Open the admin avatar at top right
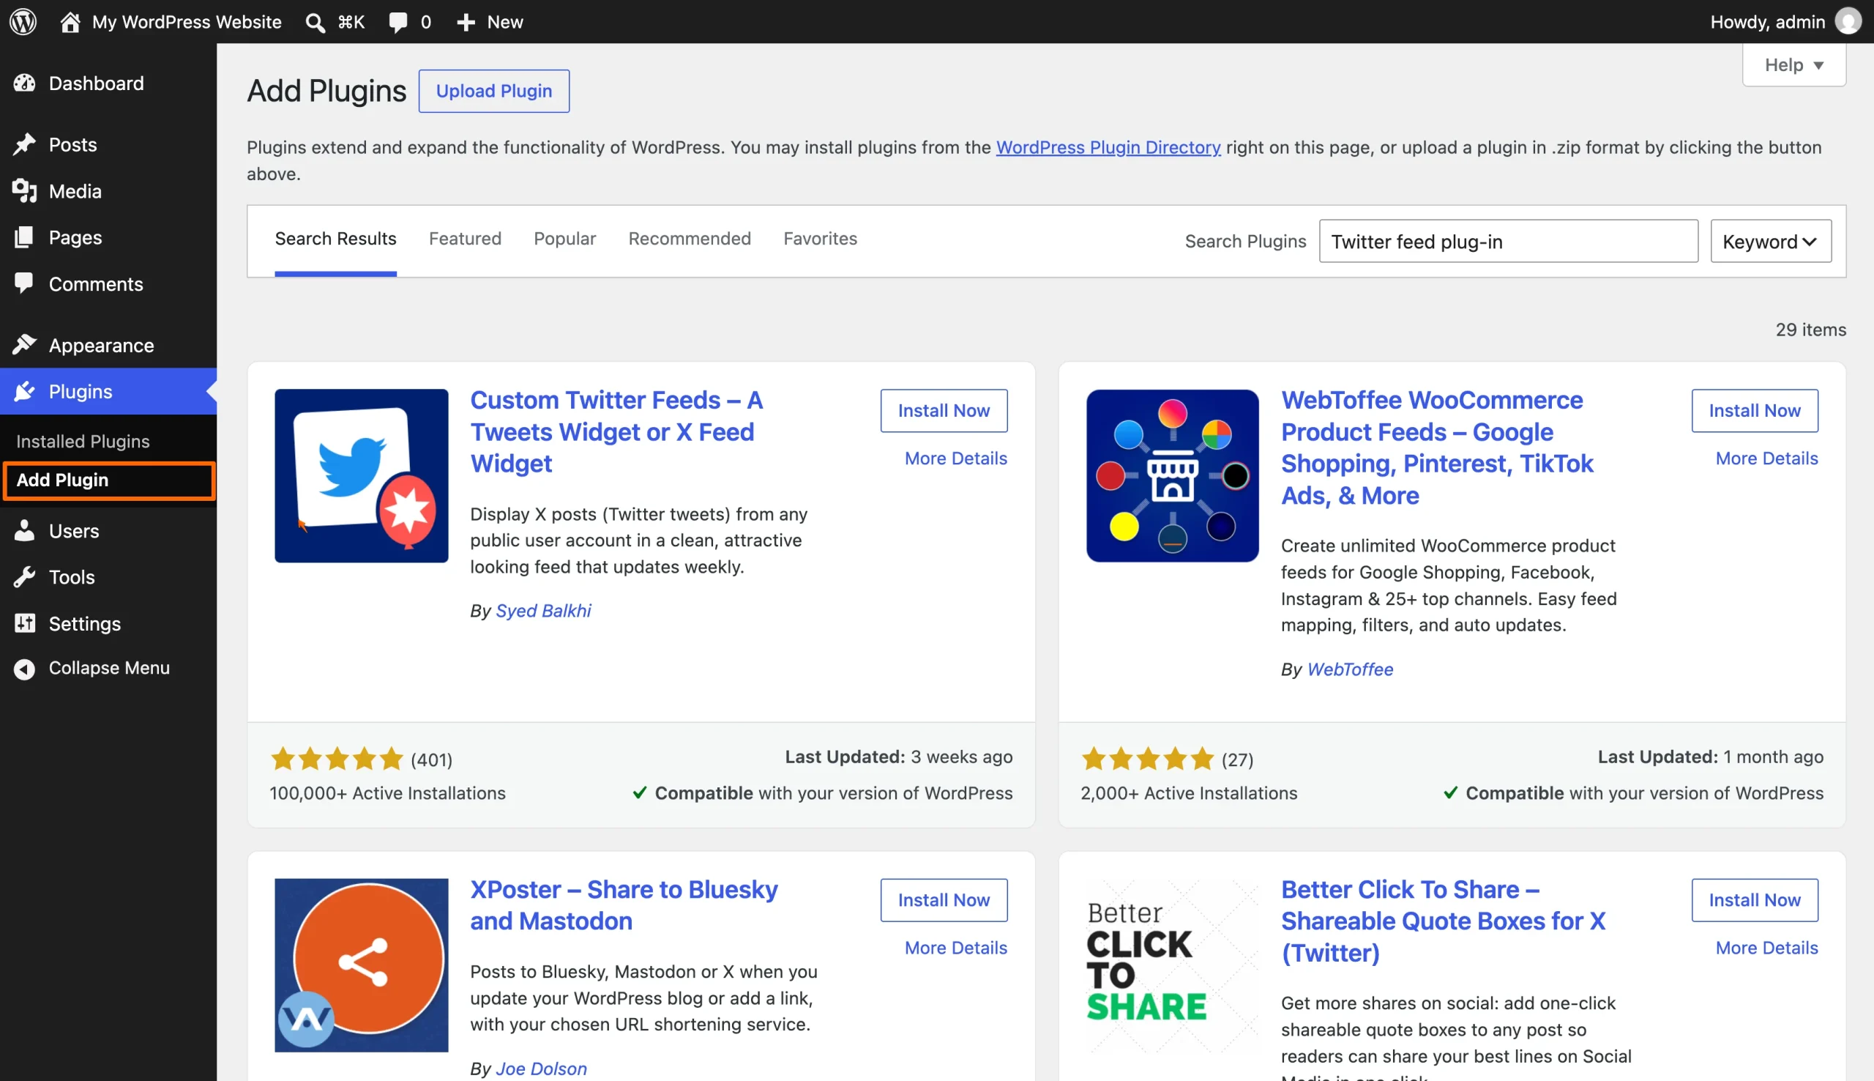The width and height of the screenshot is (1874, 1081). (x=1848, y=21)
